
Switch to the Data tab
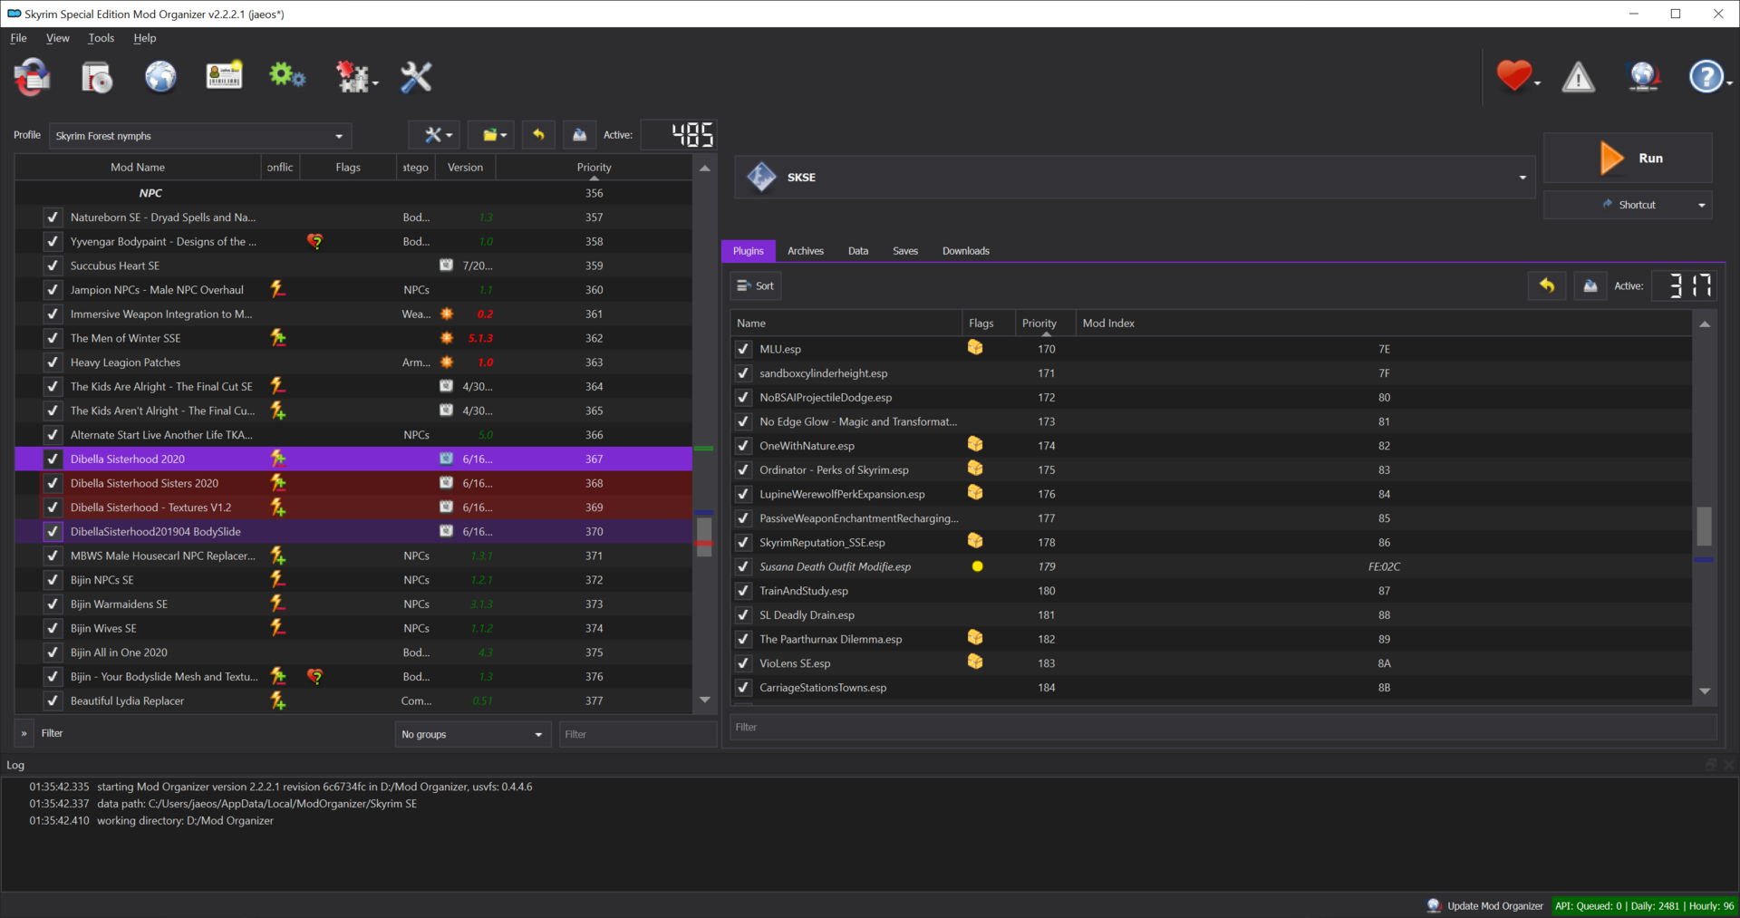(858, 251)
